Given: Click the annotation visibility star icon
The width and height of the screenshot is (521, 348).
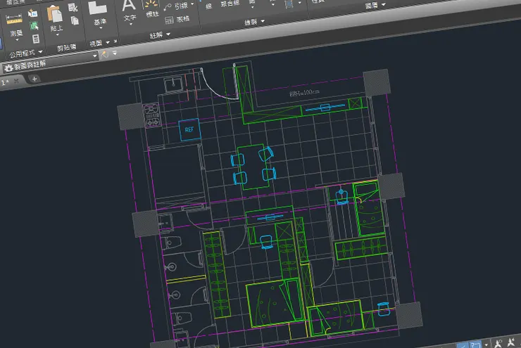Looking at the screenshot, I should coord(511,342).
